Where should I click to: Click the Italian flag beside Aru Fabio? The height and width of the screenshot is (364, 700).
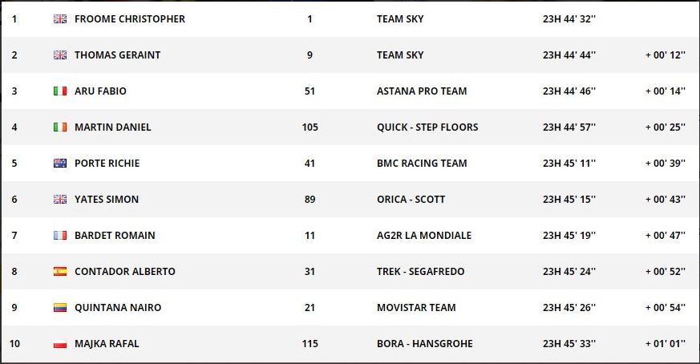[x=60, y=91]
